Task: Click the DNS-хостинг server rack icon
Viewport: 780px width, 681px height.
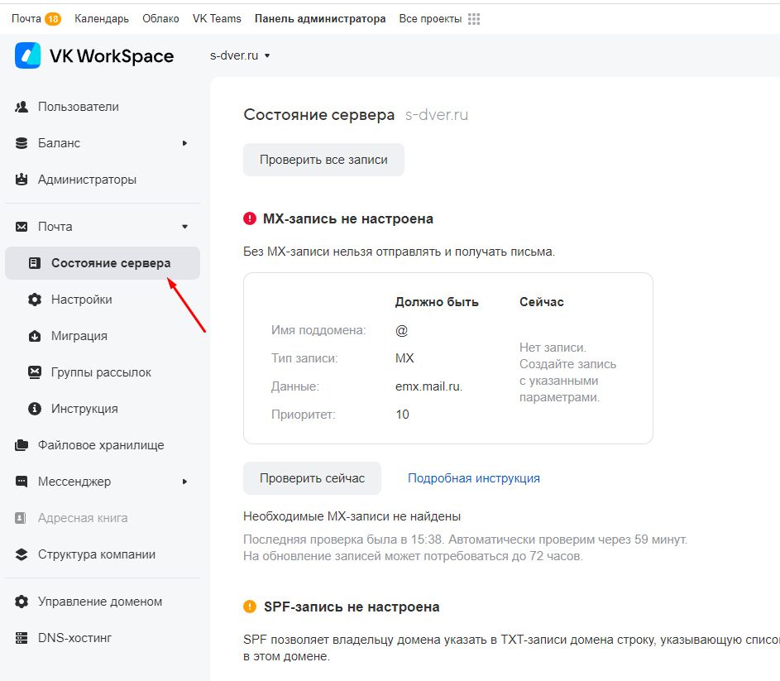Action: 22,638
